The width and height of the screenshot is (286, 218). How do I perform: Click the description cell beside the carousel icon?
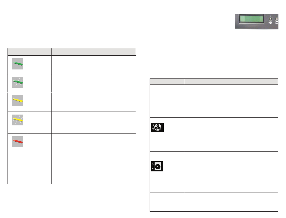(231, 134)
